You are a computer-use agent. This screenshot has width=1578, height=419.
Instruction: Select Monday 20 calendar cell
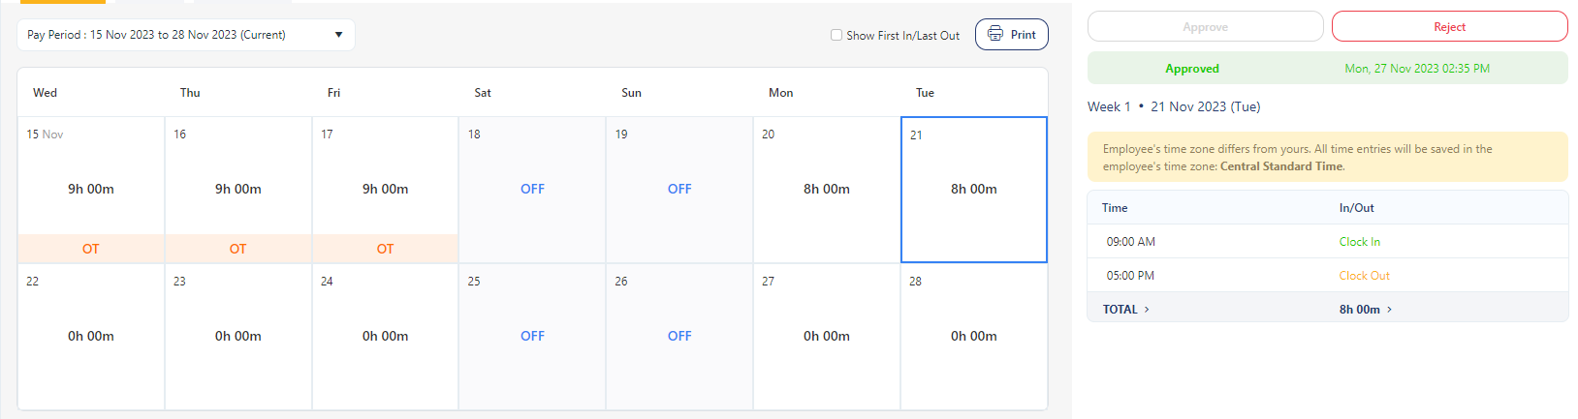click(x=827, y=189)
